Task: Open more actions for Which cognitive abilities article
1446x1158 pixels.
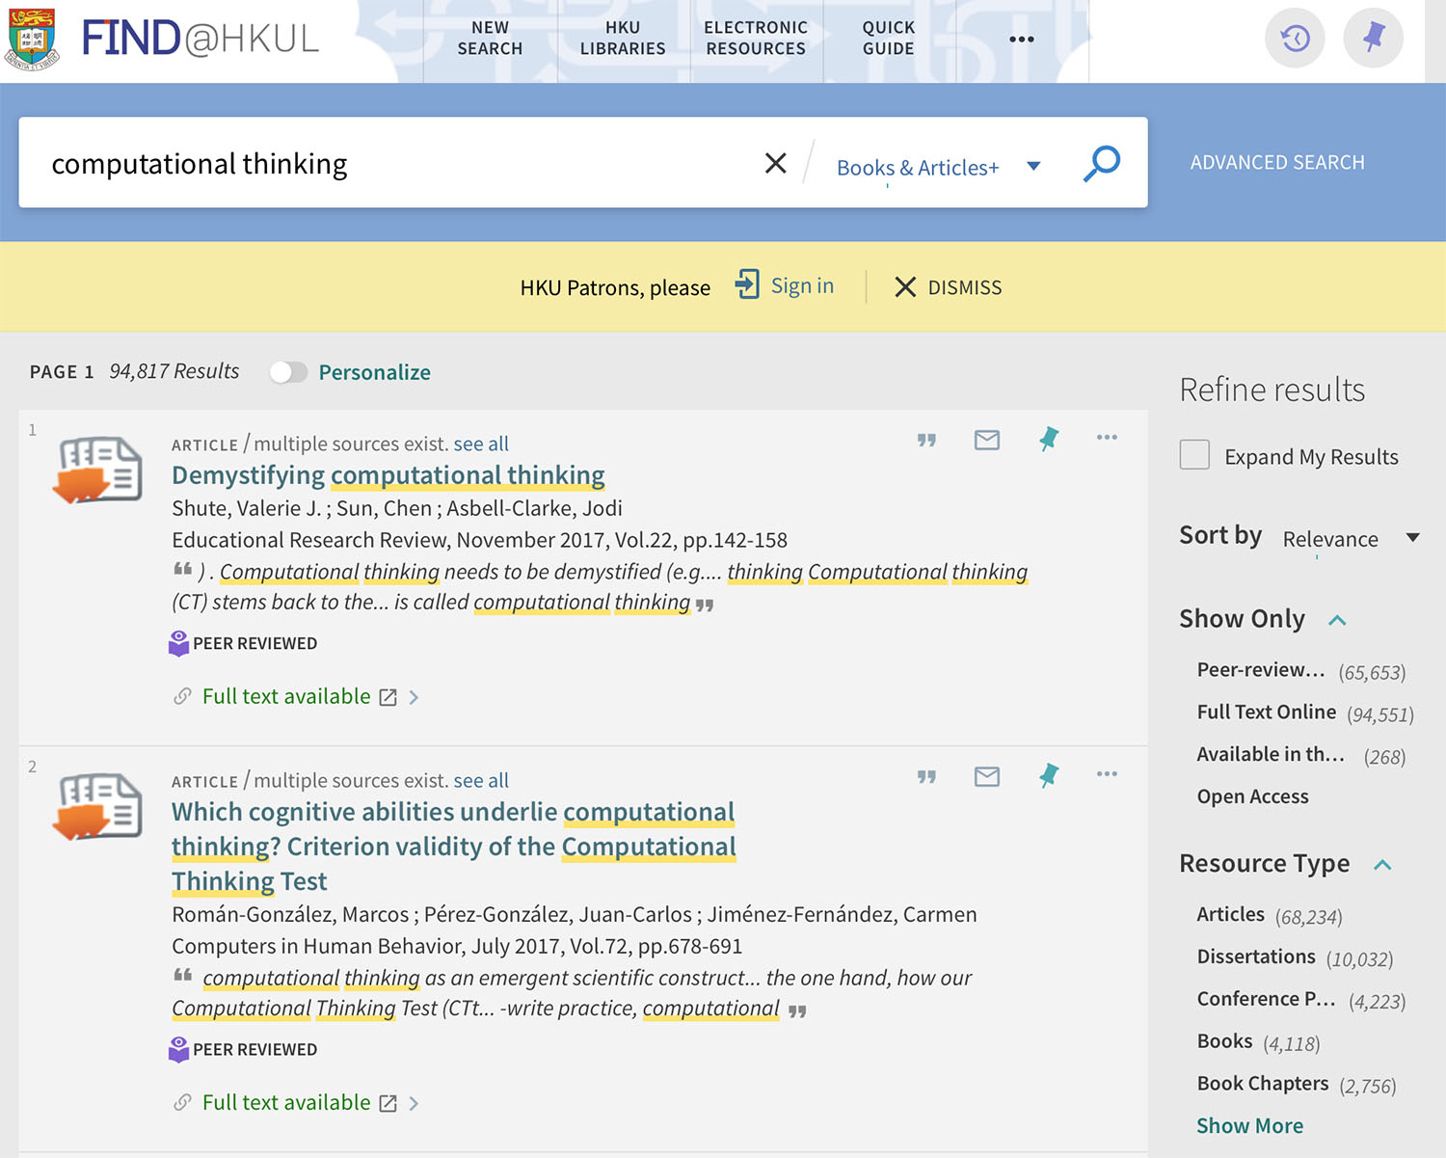Action: click(1107, 774)
